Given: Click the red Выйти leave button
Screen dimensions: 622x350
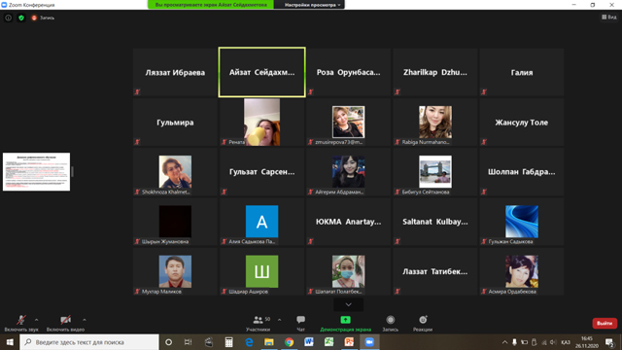Looking at the screenshot, I should click(x=605, y=323).
